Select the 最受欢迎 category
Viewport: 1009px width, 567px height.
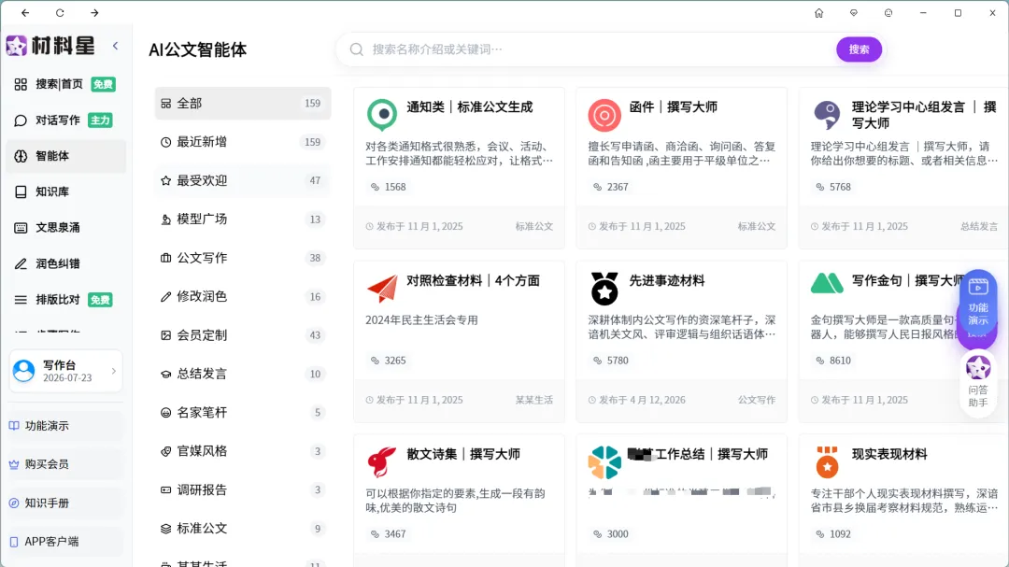[243, 181]
